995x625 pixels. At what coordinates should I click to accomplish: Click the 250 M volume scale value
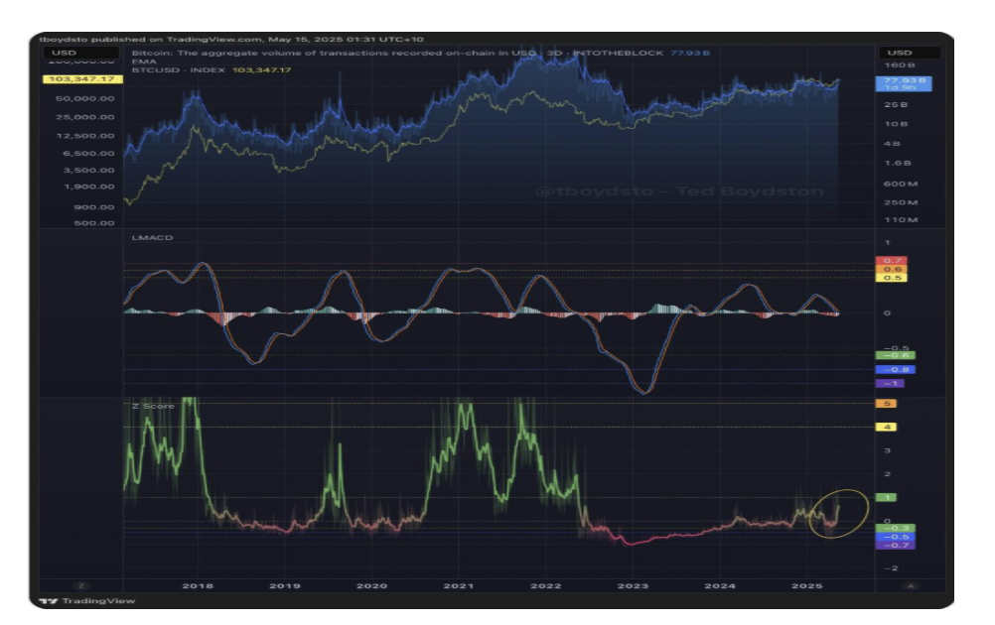coord(901,202)
